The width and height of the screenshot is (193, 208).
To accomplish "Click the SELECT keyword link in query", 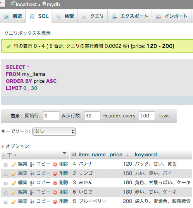I will coord(16,67).
